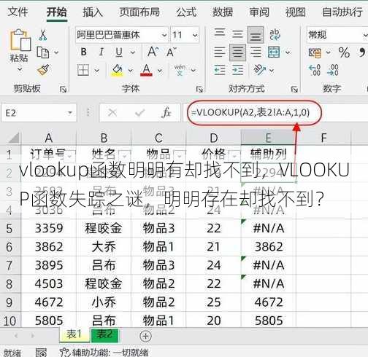Viewport: 368px width, 357px height.
Task: Switch to the 数据 tab
Action: tap(223, 12)
